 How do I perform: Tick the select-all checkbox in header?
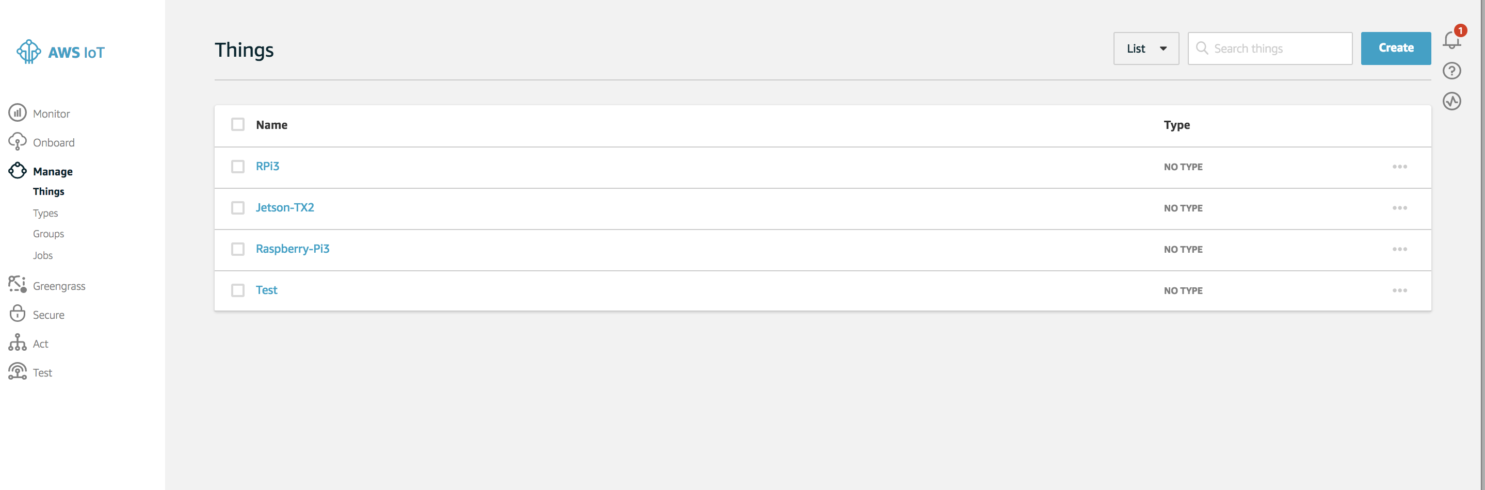[x=237, y=124]
